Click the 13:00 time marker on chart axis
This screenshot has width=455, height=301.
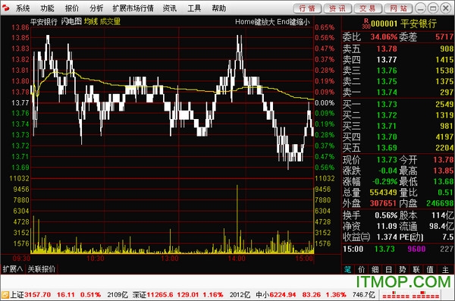pyautogui.click(x=170, y=259)
